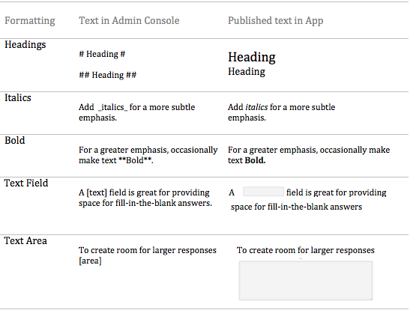
Task: Click the '[text]' markup placeholder
Action: [x=97, y=192]
